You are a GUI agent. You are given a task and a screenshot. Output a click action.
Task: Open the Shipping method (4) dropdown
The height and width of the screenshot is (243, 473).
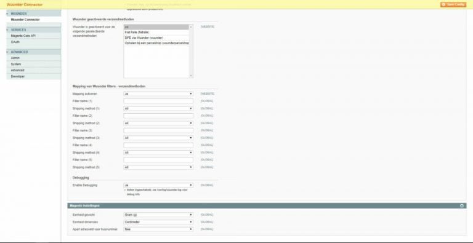click(158, 153)
